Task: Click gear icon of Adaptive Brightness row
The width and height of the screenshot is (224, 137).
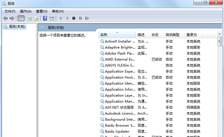Action: click(x=102, y=47)
